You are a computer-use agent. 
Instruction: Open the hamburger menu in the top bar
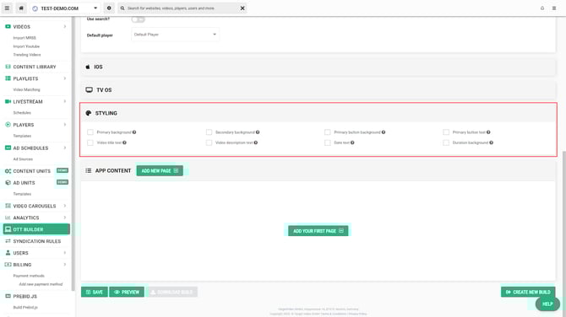7,8
